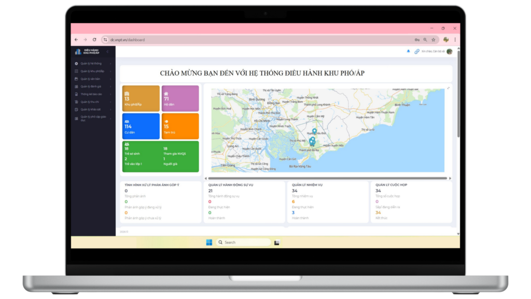This screenshot has height=299, width=531.
Task: Expand Quản lý khu phố/ấp menu
Action: tap(92, 71)
